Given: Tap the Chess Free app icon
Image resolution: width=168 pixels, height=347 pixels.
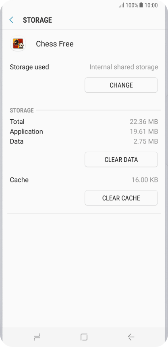Looking at the screenshot, I should 18,44.
